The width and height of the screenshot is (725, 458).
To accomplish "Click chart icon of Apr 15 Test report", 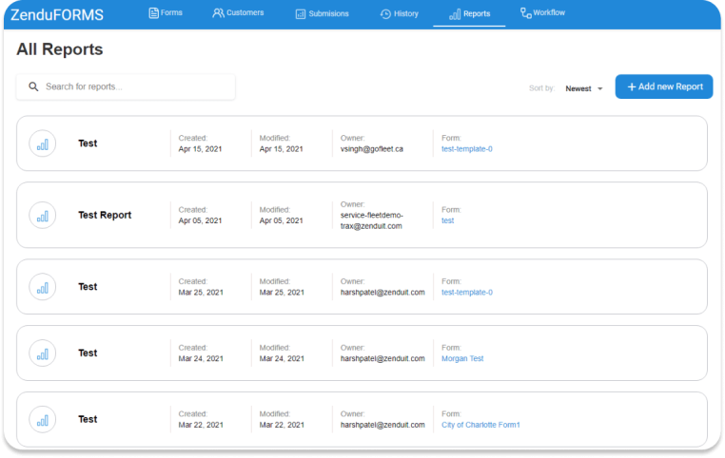I will point(43,144).
